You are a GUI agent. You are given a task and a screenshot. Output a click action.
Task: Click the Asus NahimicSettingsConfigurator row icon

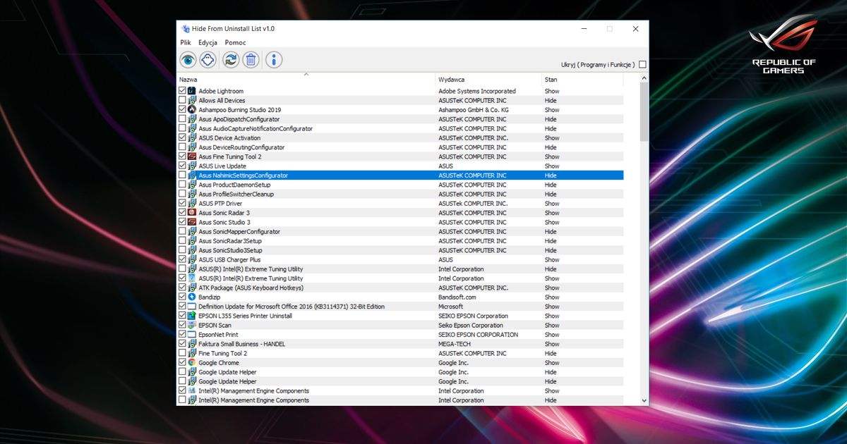coord(192,175)
